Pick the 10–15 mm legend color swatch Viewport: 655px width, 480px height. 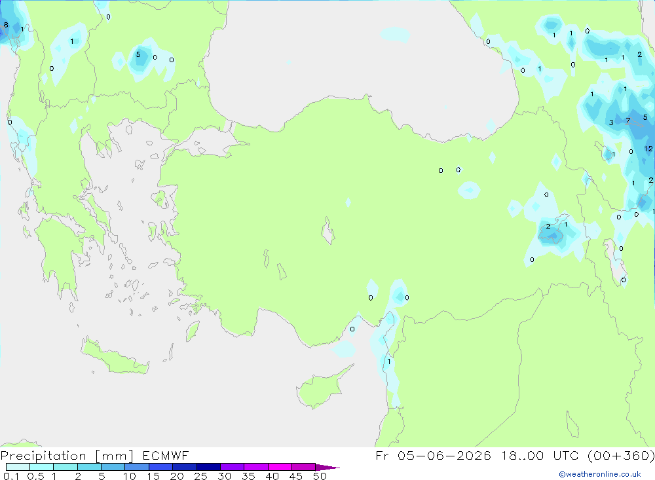click(137, 467)
